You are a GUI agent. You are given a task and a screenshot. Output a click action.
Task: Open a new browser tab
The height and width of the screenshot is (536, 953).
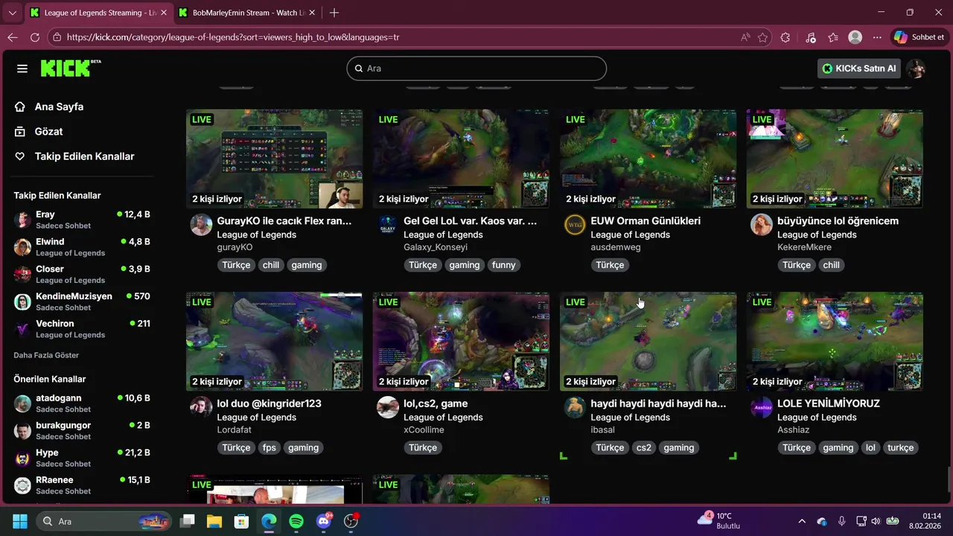[334, 13]
